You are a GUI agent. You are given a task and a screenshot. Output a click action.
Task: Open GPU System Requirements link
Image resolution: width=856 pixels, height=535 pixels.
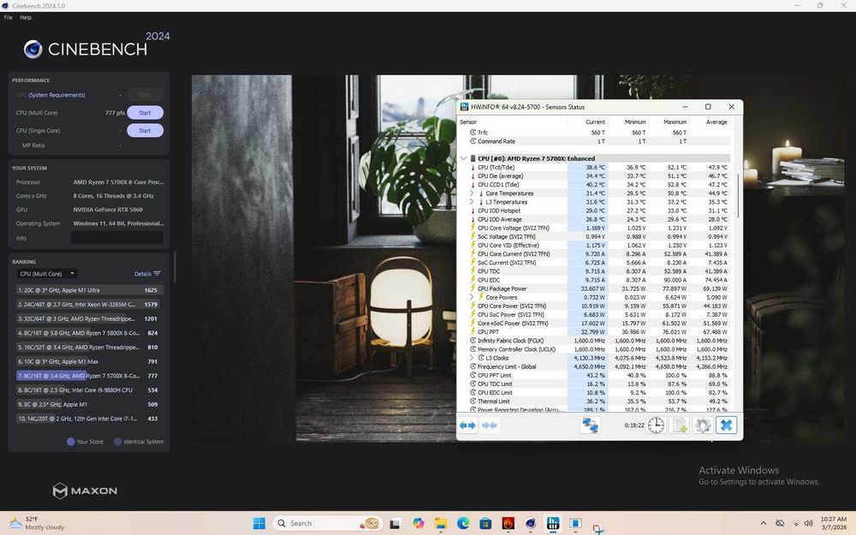click(x=56, y=95)
